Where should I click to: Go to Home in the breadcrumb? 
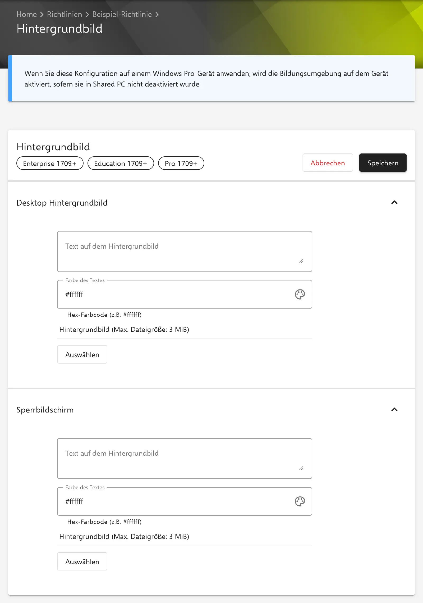pyautogui.click(x=26, y=14)
